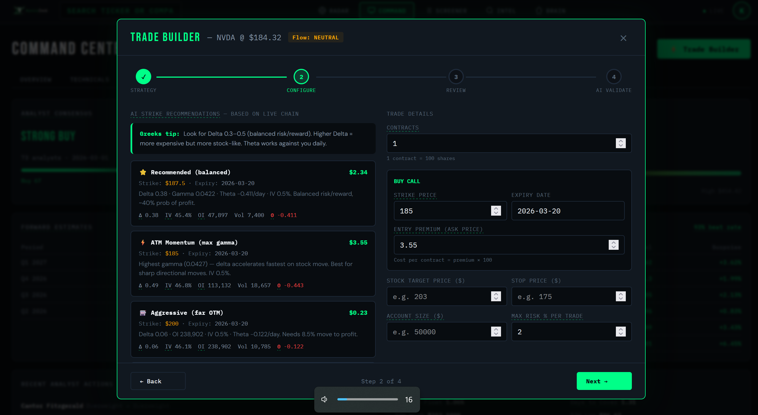Click the Next button
758x415 pixels.
(x=604, y=381)
